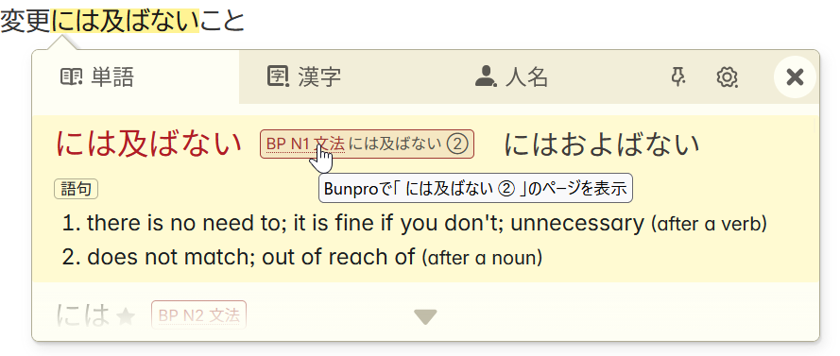This screenshot has height=356, width=840.
Task: Click the reading にはおよばない
Action: 602,144
